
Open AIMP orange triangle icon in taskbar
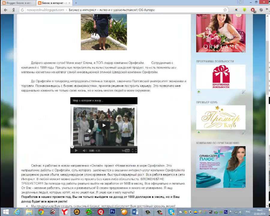[x=76, y=212]
